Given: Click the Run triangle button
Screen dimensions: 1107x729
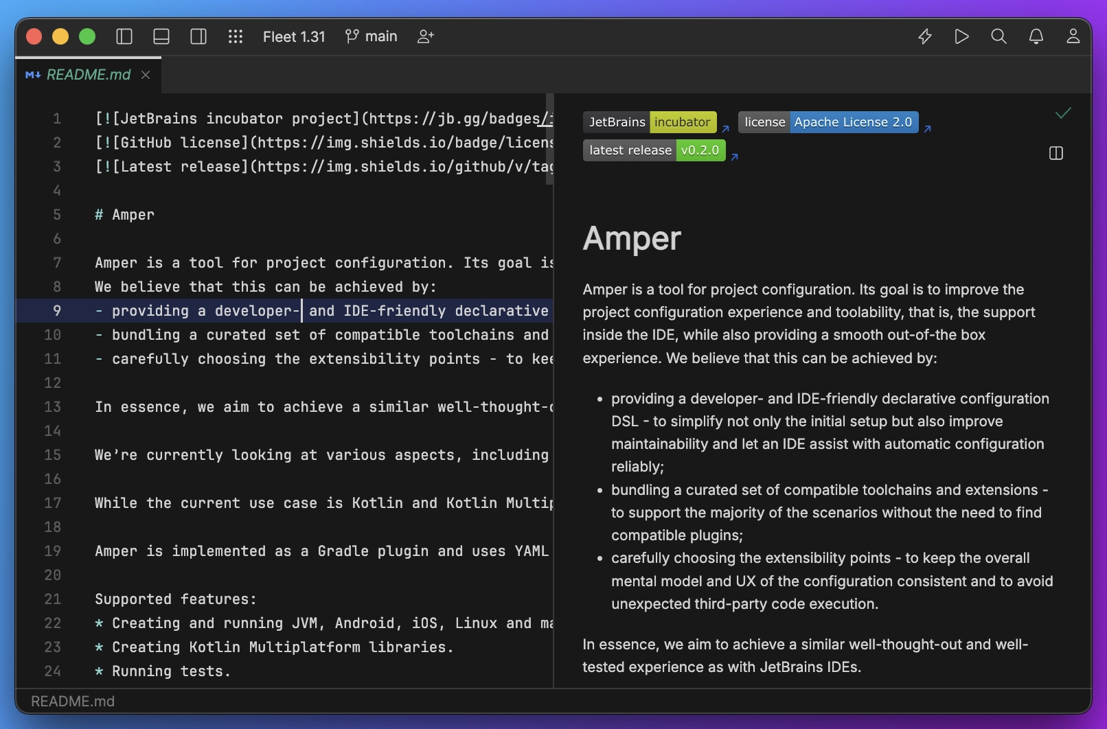Looking at the screenshot, I should click(962, 36).
